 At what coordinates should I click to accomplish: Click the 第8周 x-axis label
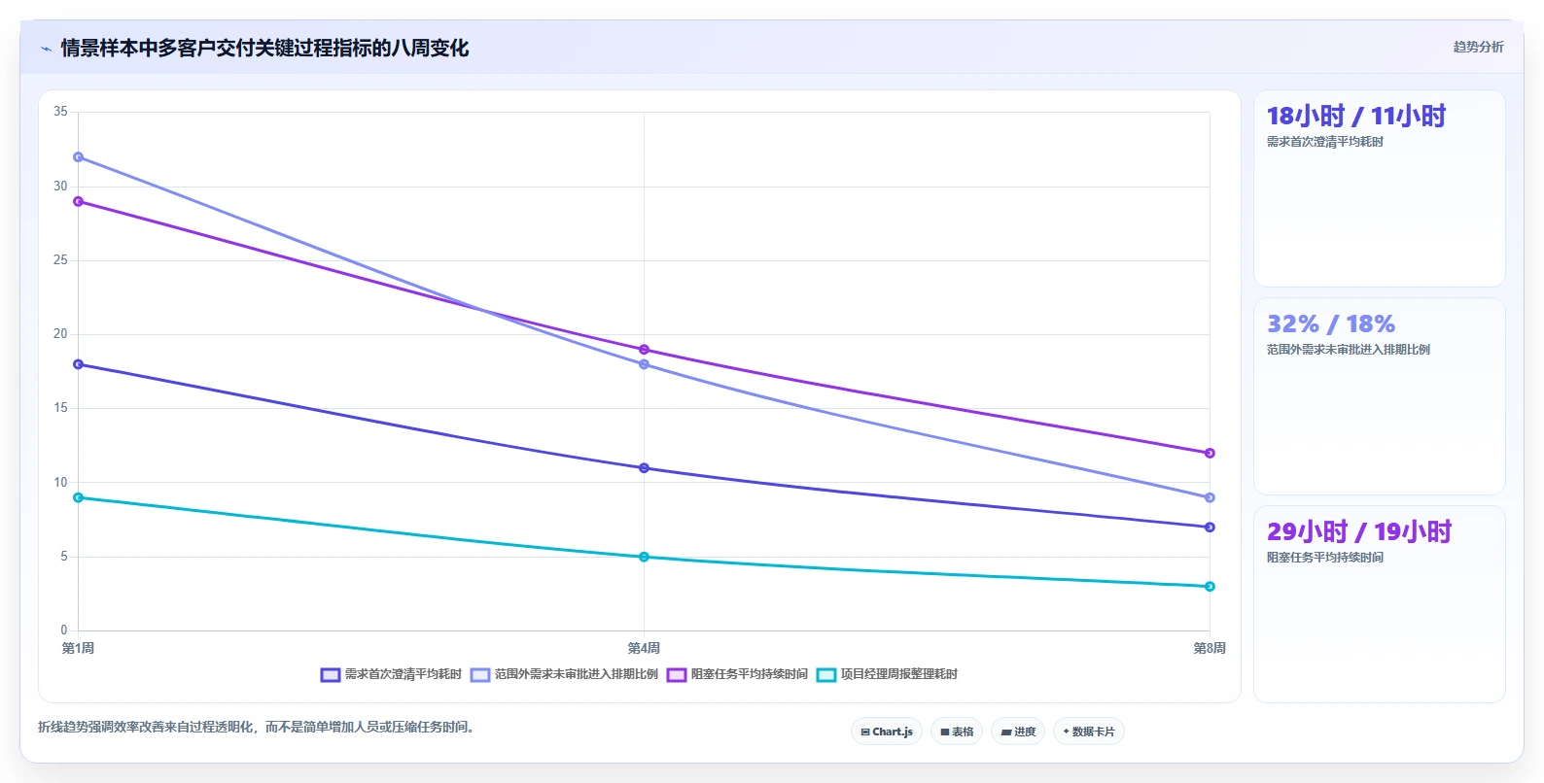1210,648
